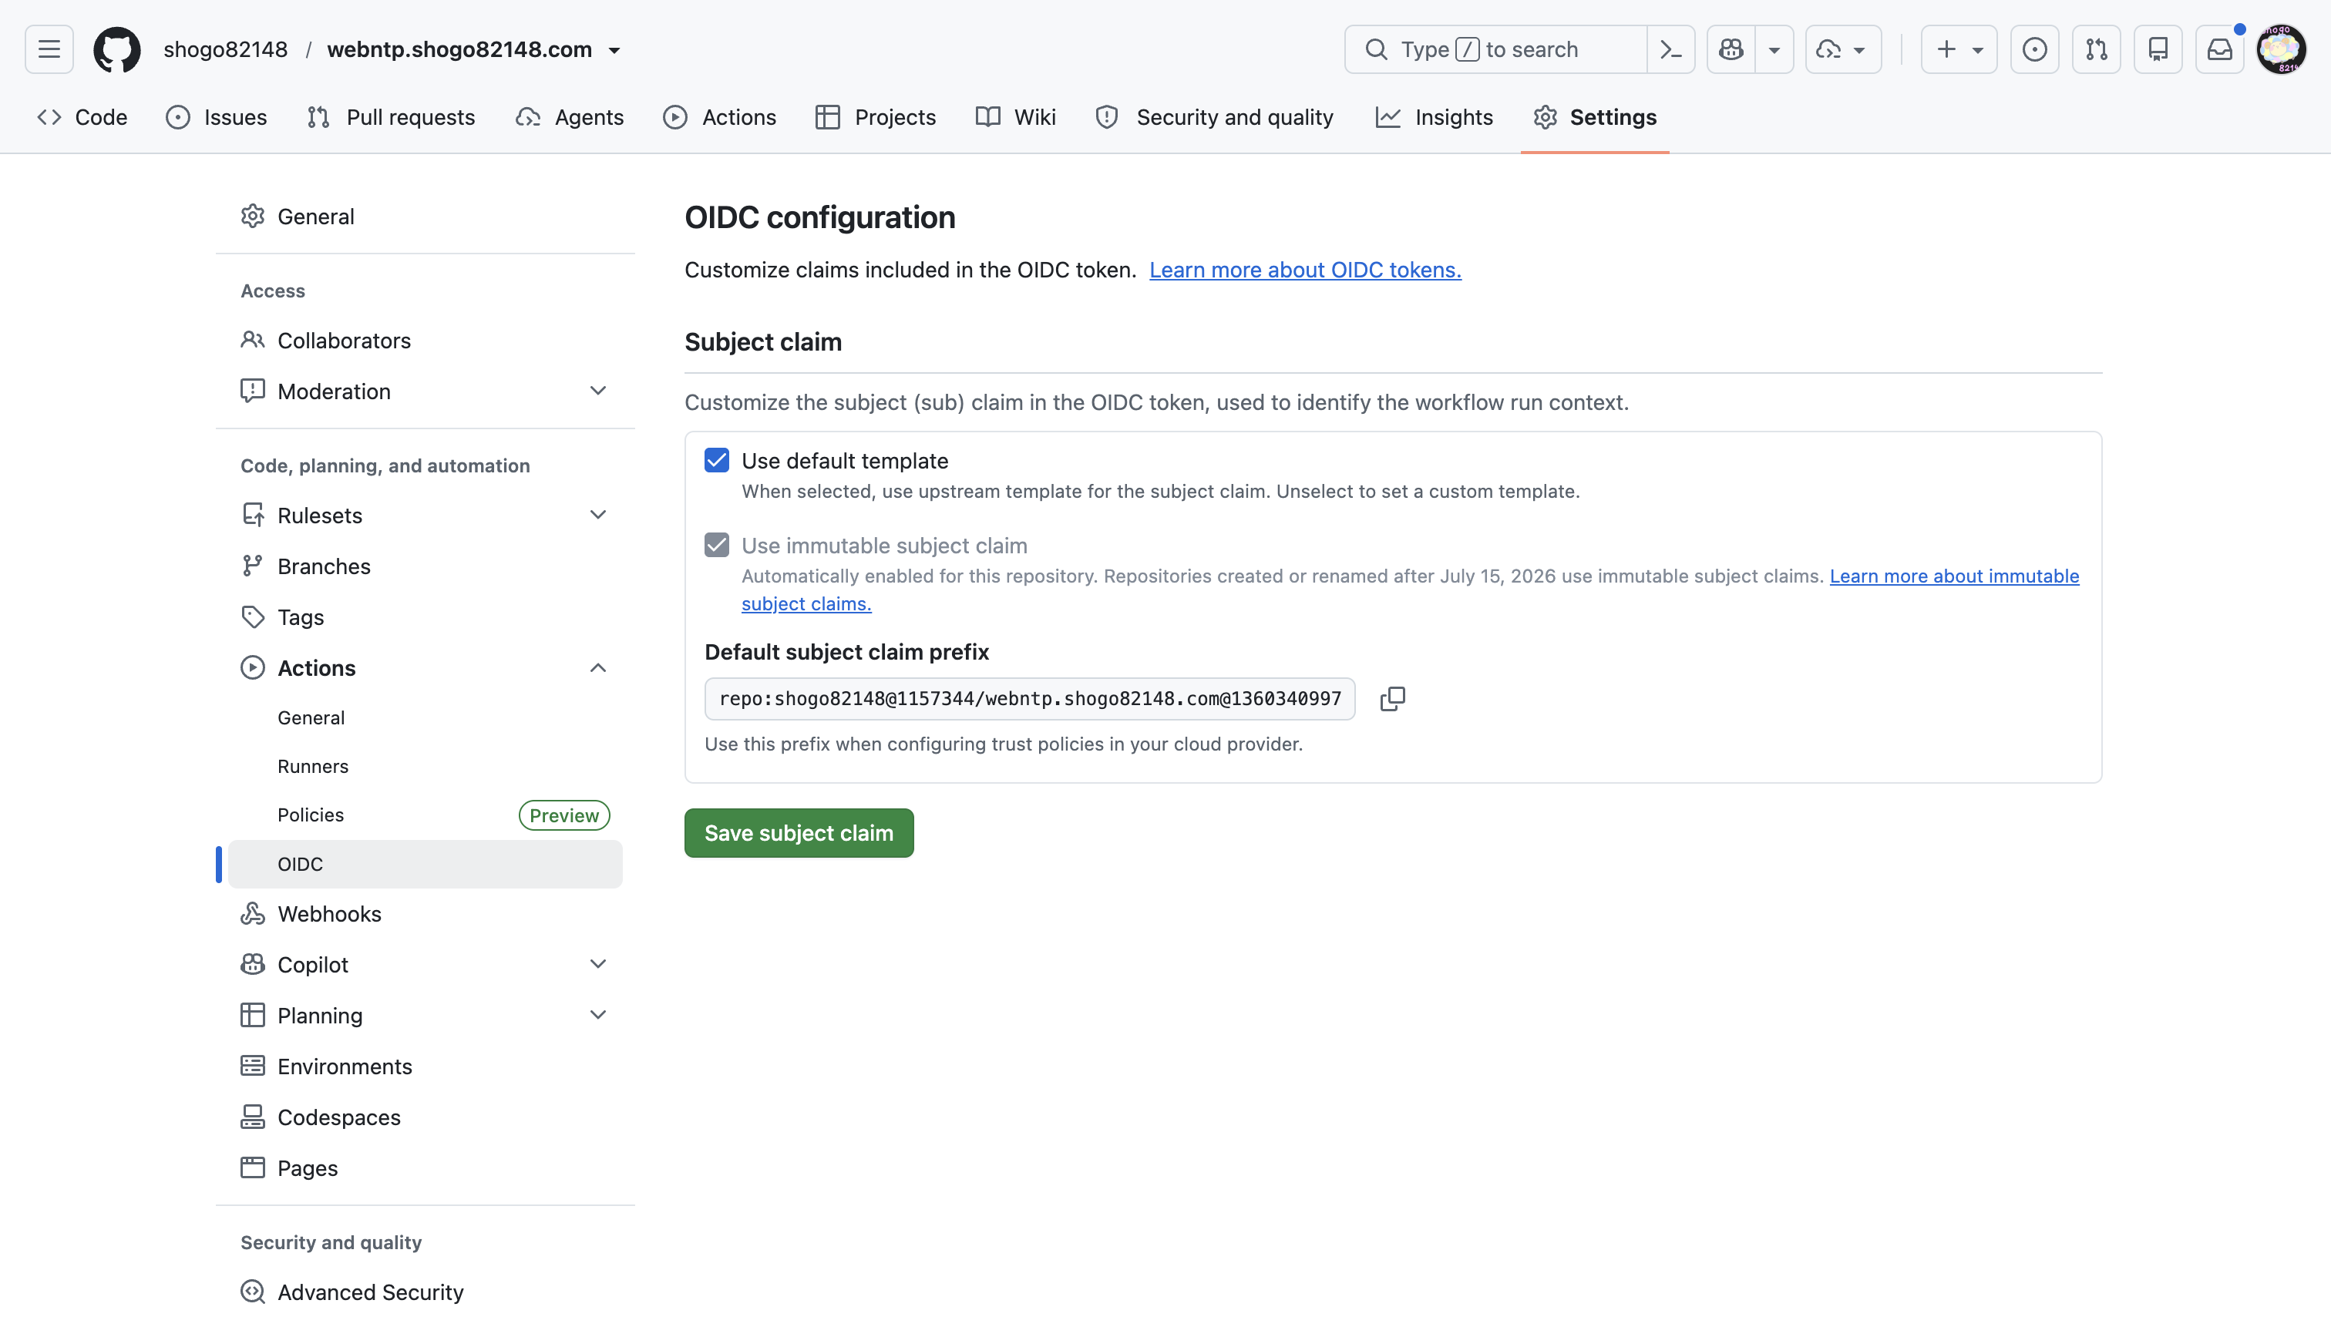Open Webhooks settings
This screenshot has height=1327, width=2331.
tap(425, 914)
